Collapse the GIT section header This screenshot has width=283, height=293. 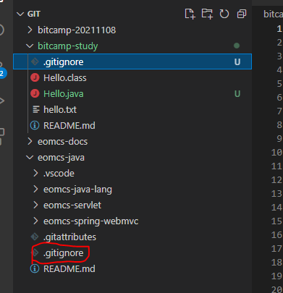(x=28, y=14)
